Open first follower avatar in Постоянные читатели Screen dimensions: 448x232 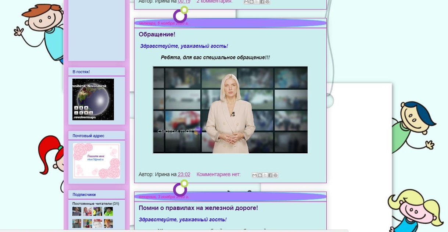tap(76, 211)
